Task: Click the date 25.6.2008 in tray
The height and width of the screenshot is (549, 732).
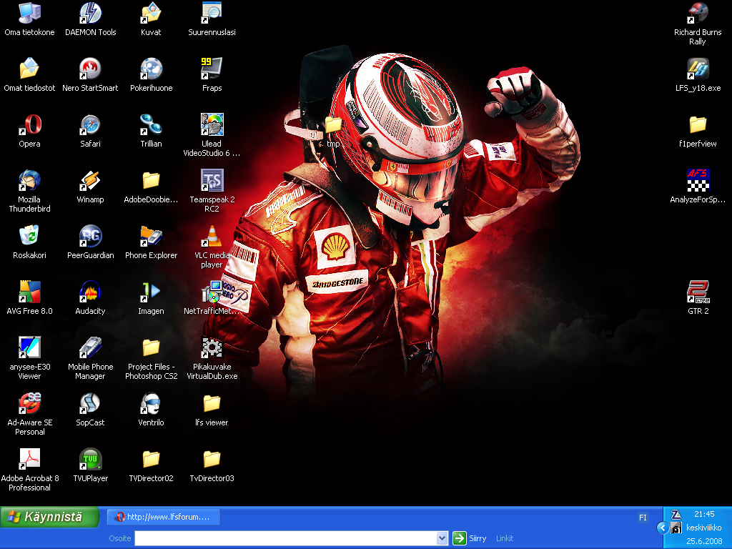Action: pyautogui.click(x=704, y=541)
